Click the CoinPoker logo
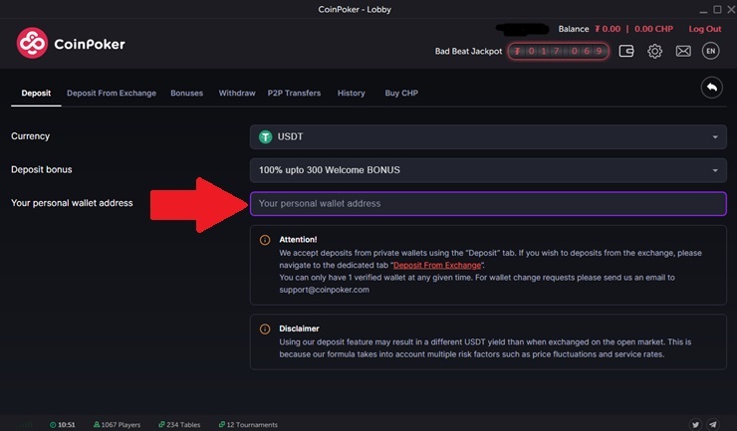This screenshot has width=737, height=431. [71, 43]
